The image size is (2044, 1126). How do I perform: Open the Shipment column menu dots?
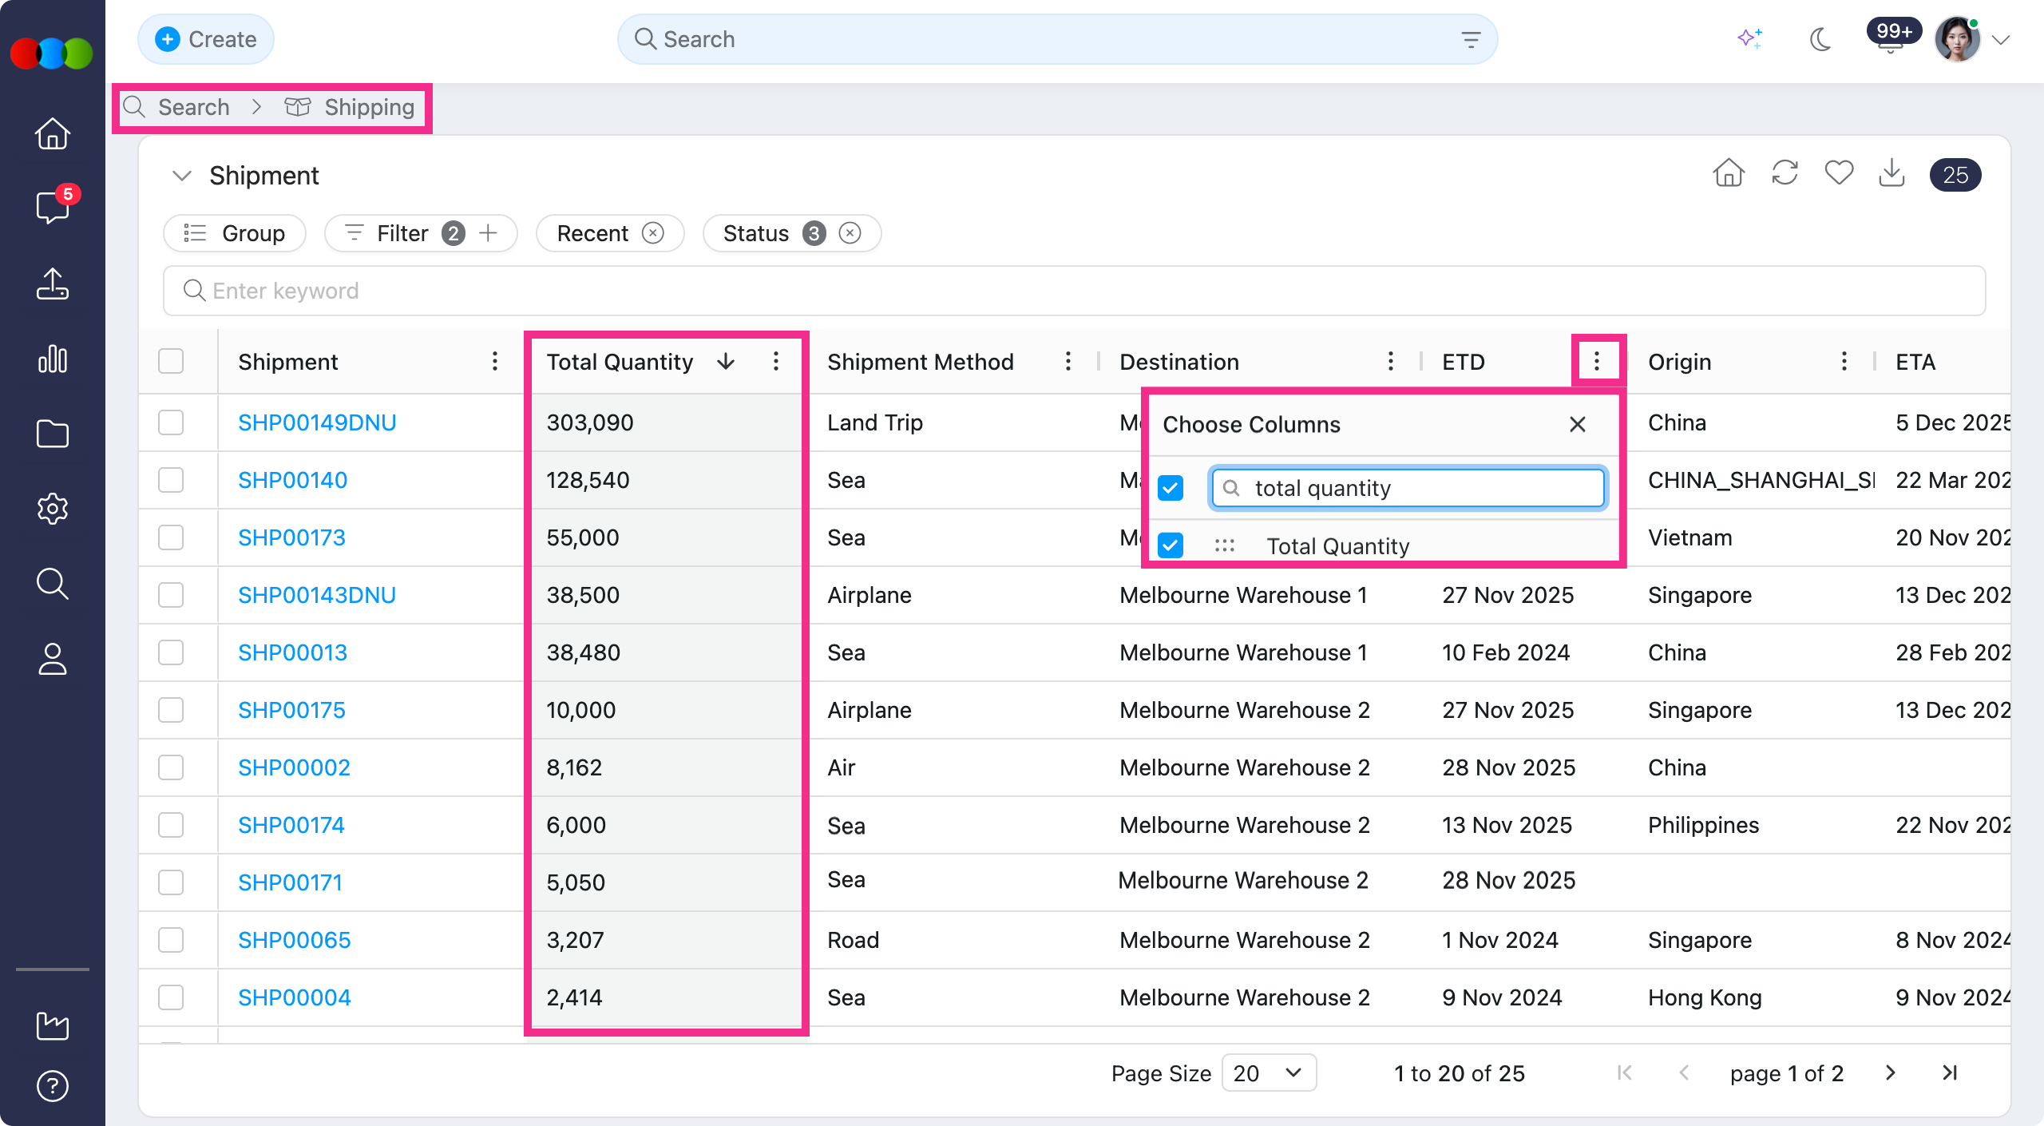pyautogui.click(x=495, y=362)
